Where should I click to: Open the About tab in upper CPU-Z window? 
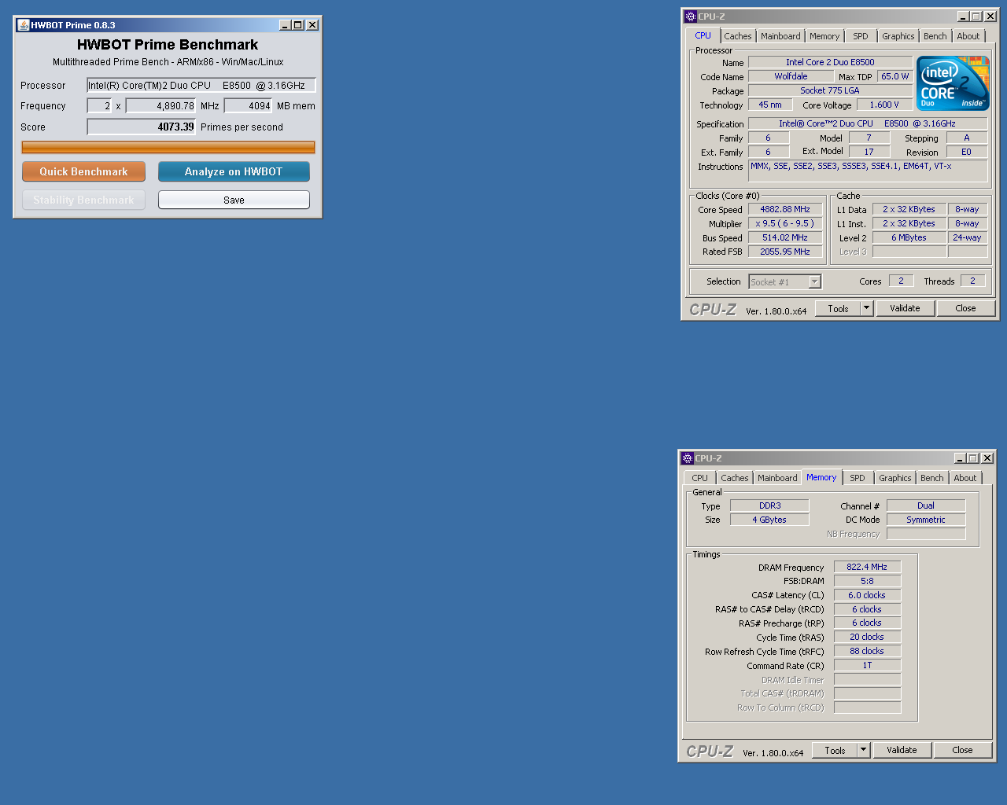click(968, 36)
